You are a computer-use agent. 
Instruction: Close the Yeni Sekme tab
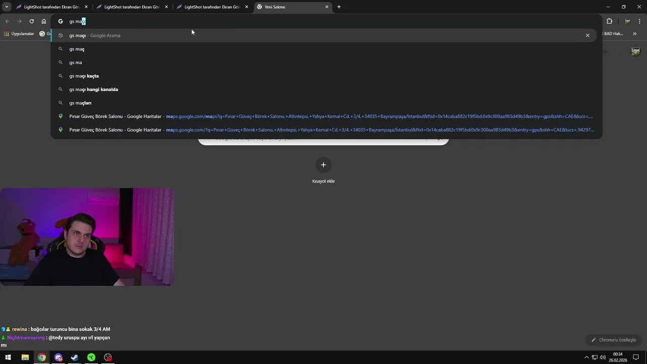(327, 7)
